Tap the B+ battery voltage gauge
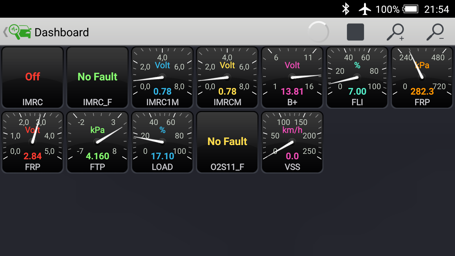Image resolution: width=455 pixels, height=256 pixels. pos(292,77)
